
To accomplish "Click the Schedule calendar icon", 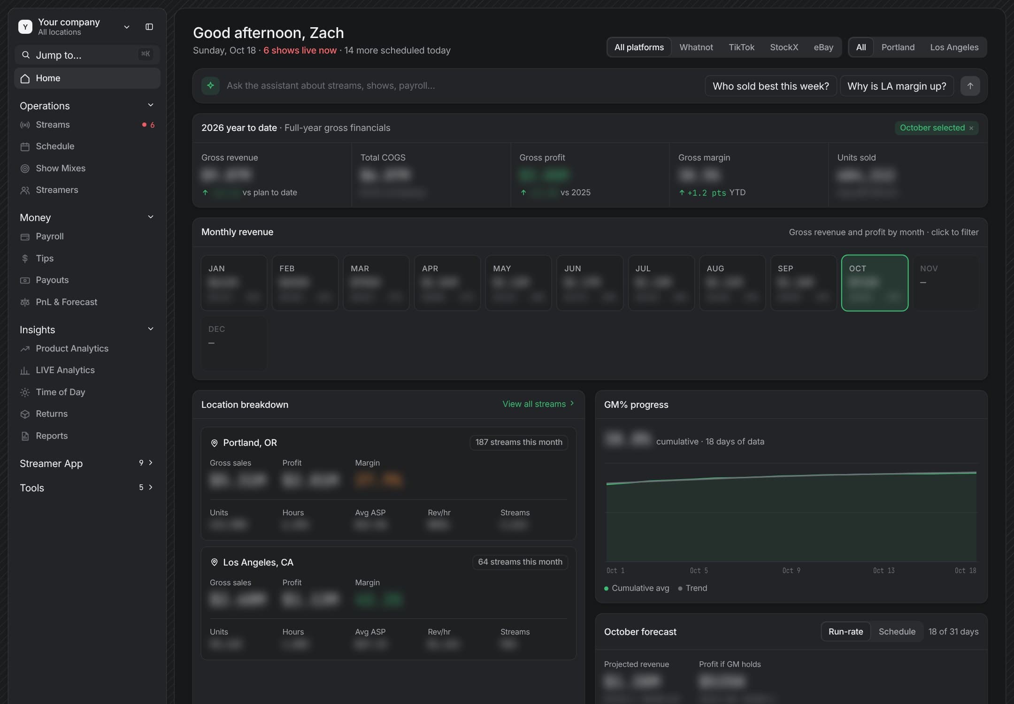I will click(25, 146).
